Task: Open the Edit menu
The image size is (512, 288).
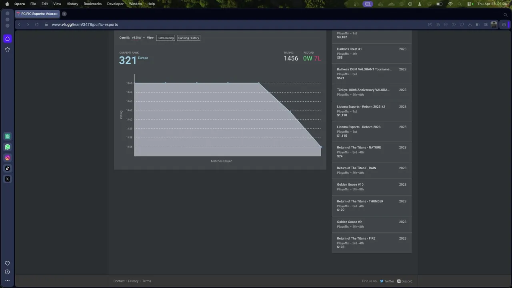Action: click(45, 4)
